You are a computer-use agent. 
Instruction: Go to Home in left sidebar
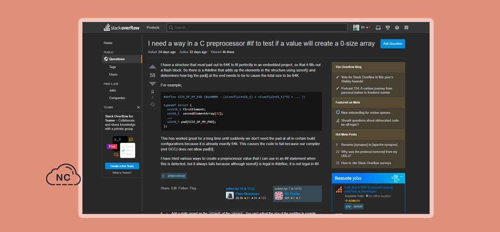[108, 43]
